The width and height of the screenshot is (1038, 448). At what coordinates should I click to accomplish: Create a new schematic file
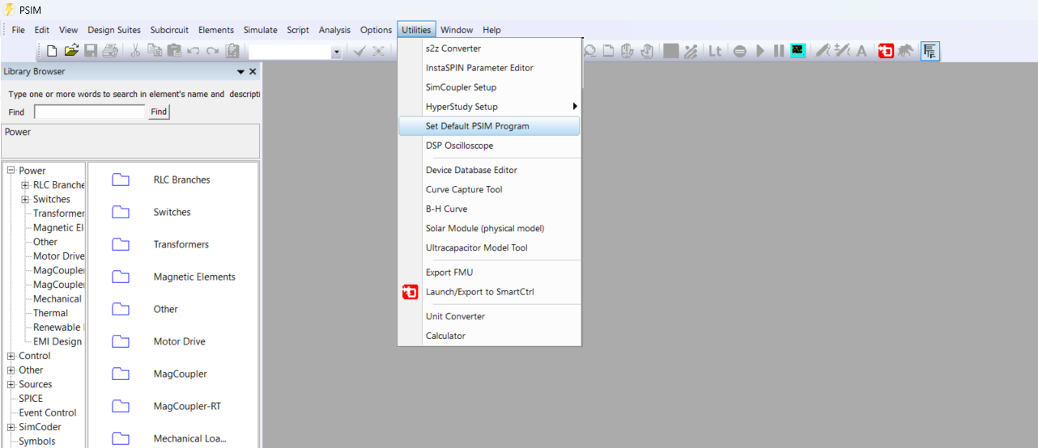pyautogui.click(x=53, y=51)
